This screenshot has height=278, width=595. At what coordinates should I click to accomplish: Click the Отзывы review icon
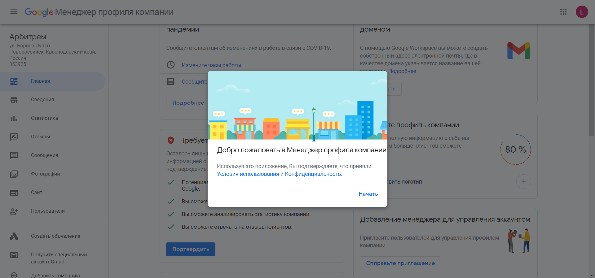14,137
